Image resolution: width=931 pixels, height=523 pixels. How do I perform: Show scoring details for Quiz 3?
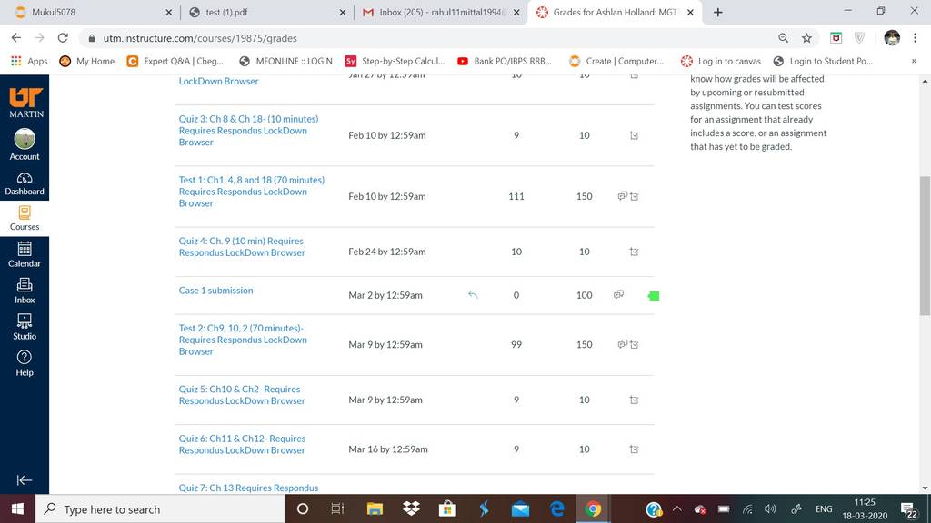coord(634,135)
